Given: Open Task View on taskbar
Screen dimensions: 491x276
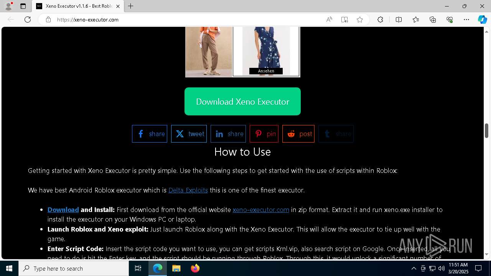Looking at the screenshot, I should [x=138, y=268].
